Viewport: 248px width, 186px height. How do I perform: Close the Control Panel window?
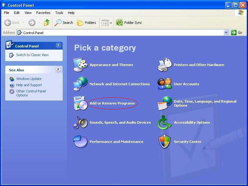(x=243, y=5)
